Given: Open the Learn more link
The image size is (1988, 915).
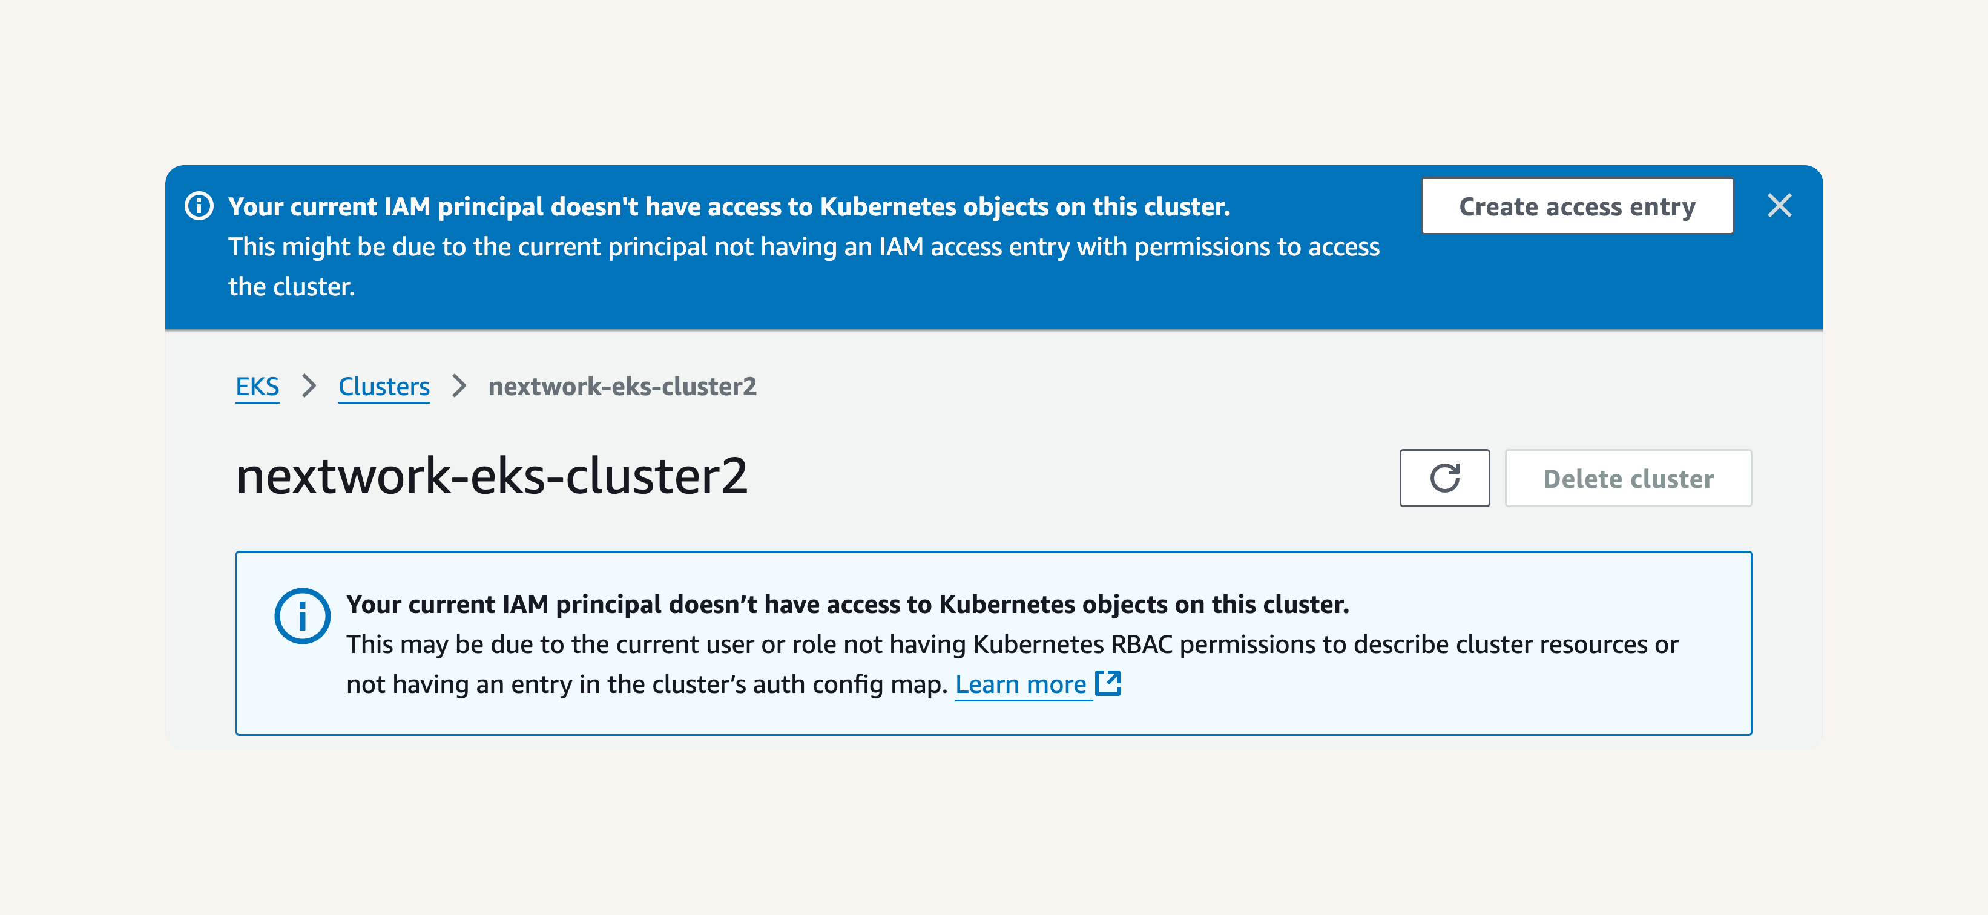Looking at the screenshot, I should point(1020,684).
